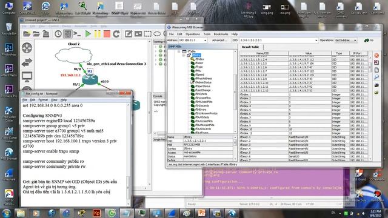The width and height of the screenshot is (388, 218).
Task: Select Cloud 2 shape on GNS3 canvas
Action: tap(73, 55)
